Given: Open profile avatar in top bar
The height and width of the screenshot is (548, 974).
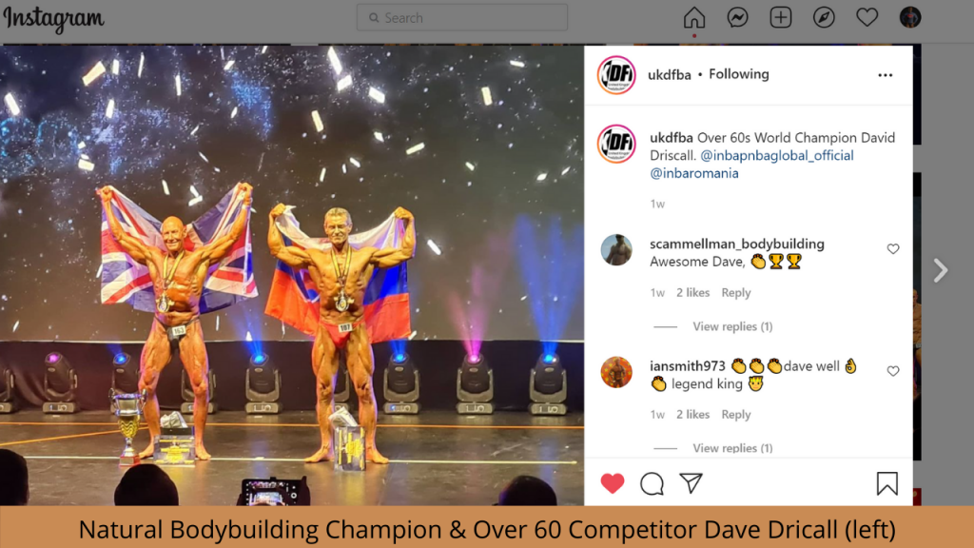Looking at the screenshot, I should pyautogui.click(x=910, y=17).
